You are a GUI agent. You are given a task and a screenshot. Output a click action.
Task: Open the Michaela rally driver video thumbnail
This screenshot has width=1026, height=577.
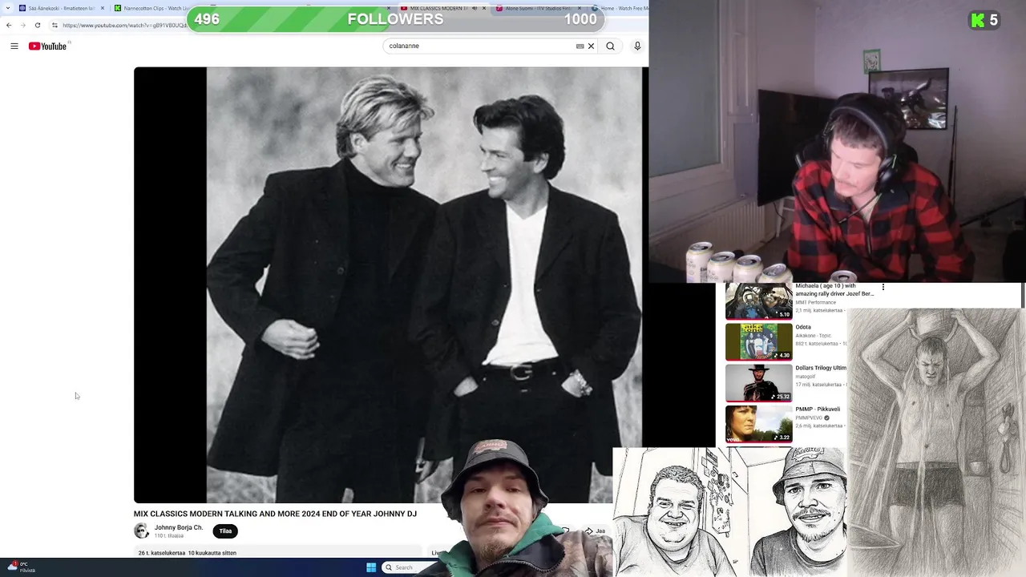(x=758, y=301)
